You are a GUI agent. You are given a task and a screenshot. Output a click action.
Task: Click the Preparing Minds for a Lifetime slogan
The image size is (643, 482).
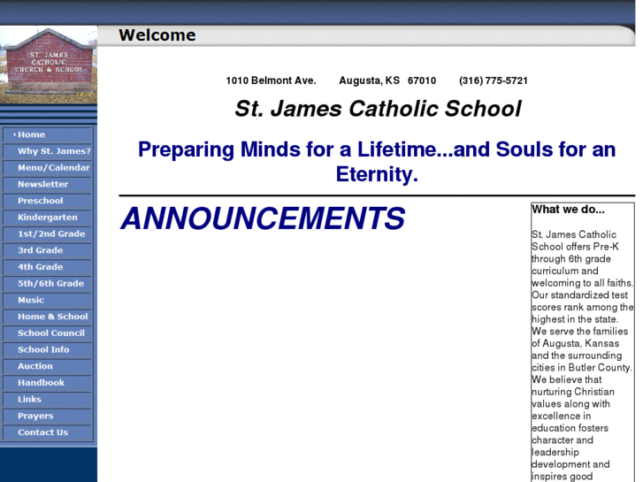click(377, 162)
